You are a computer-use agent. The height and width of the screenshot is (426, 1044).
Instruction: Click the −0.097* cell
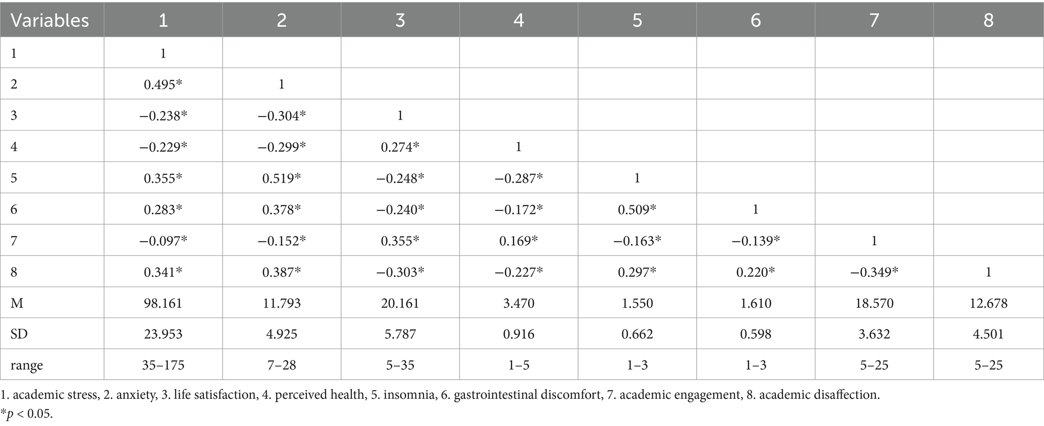pos(163,240)
